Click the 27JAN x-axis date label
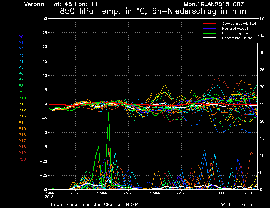 [155, 193]
